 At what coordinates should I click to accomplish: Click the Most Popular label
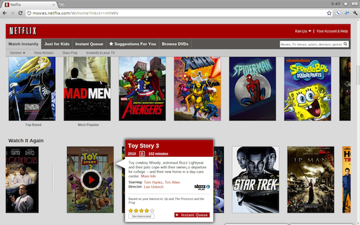click(x=88, y=125)
